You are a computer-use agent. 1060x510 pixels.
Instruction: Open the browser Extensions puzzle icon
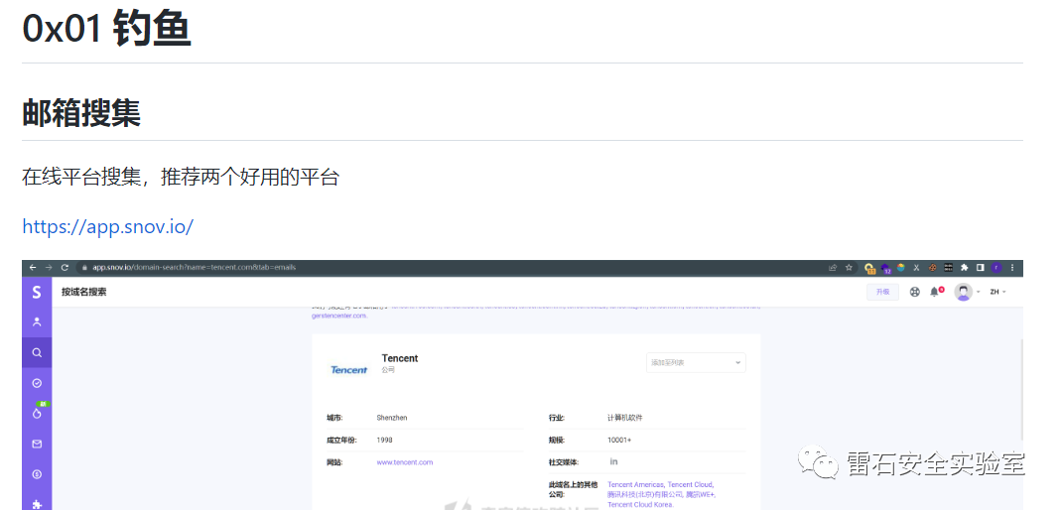point(965,268)
